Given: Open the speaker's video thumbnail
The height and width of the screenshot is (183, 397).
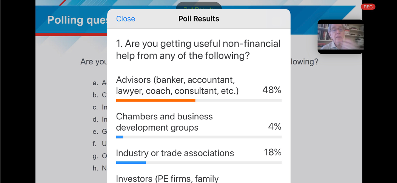Looking at the screenshot, I should pyautogui.click(x=340, y=37).
